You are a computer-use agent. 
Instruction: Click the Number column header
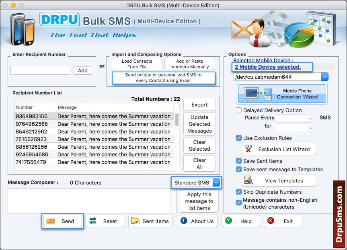coord(35,107)
